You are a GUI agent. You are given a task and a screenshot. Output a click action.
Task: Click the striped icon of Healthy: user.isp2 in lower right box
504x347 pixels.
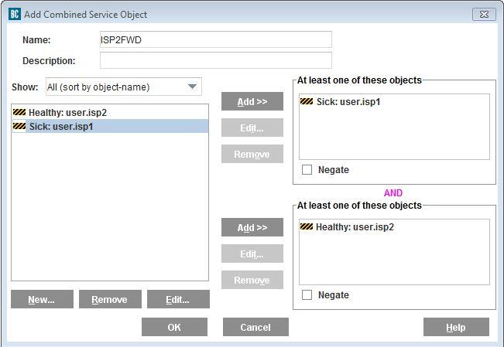point(307,226)
